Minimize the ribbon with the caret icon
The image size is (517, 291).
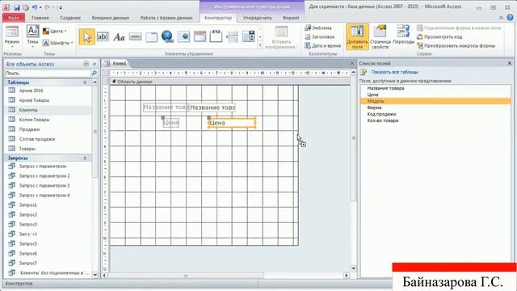[x=501, y=18]
